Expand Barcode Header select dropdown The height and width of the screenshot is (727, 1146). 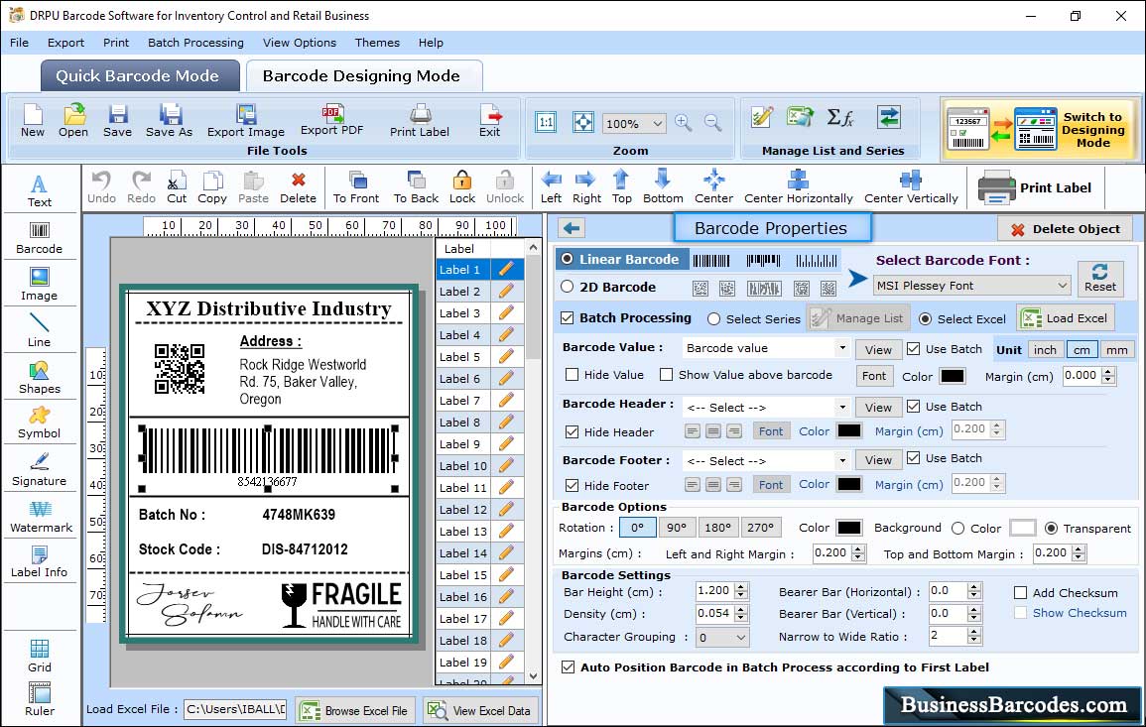(842, 407)
